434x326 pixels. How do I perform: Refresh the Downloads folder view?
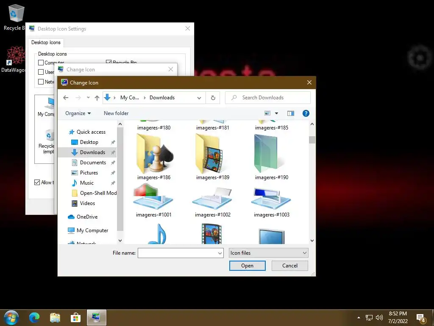click(213, 98)
